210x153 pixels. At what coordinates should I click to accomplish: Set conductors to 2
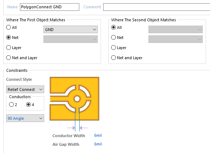13,105
